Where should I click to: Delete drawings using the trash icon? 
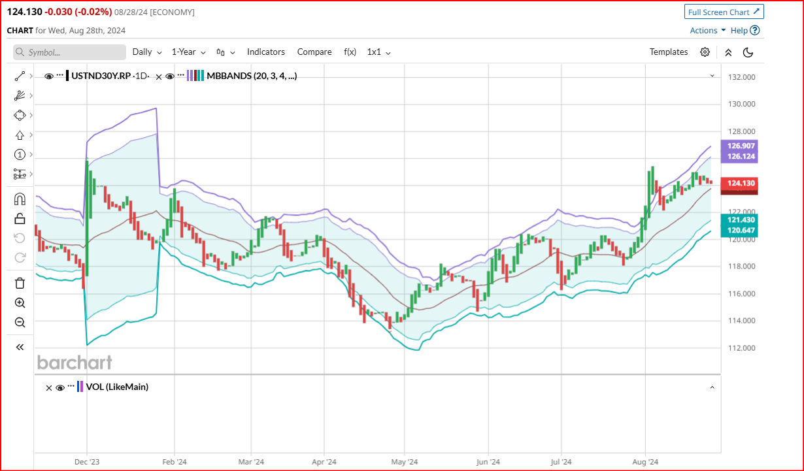(20, 283)
